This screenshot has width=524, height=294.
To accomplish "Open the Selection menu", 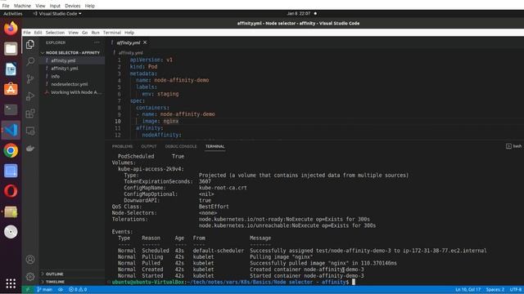I will click(55, 33).
